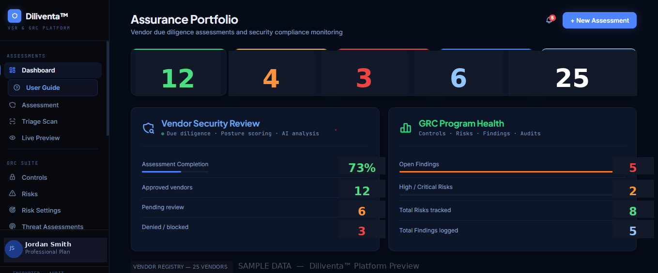Click the Vendor Registry — 25 Vendors label
Screen dimensions: 658x273
[180, 267]
